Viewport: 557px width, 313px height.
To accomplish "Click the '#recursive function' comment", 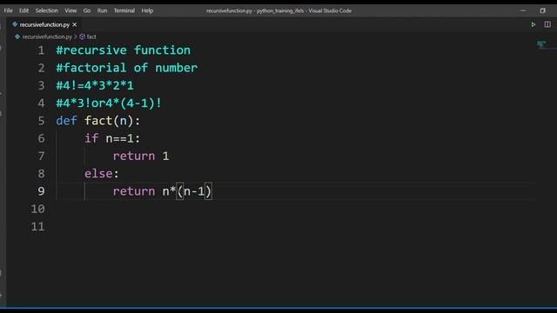I will tap(124, 50).
